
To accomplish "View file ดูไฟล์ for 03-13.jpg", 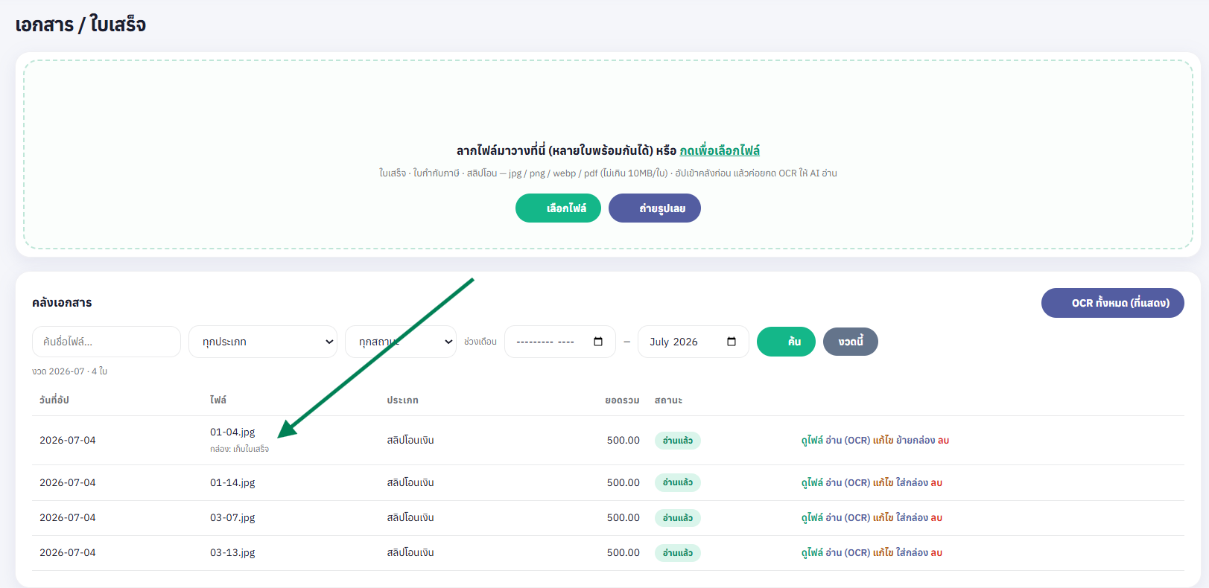I will [812, 553].
